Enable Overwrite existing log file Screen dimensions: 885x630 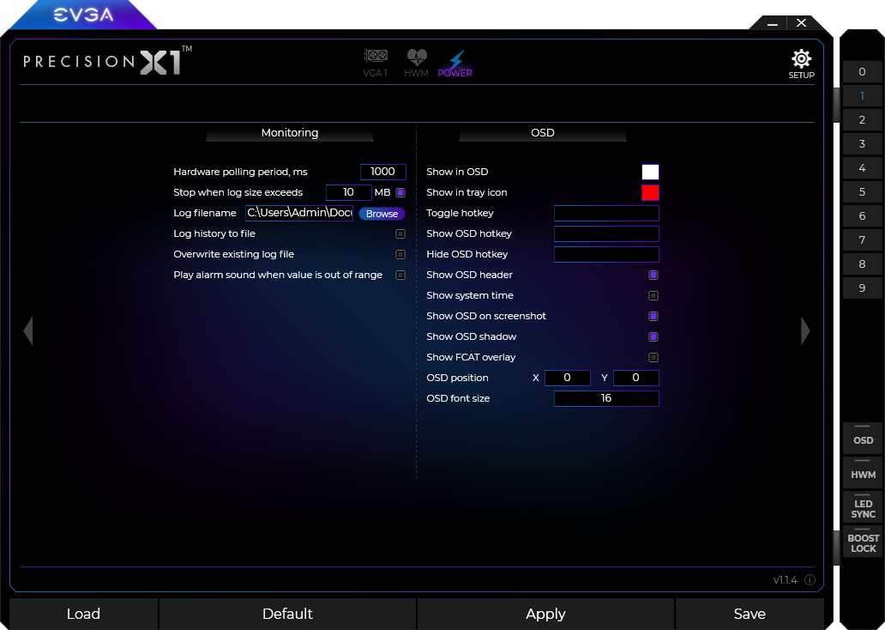[x=400, y=254]
